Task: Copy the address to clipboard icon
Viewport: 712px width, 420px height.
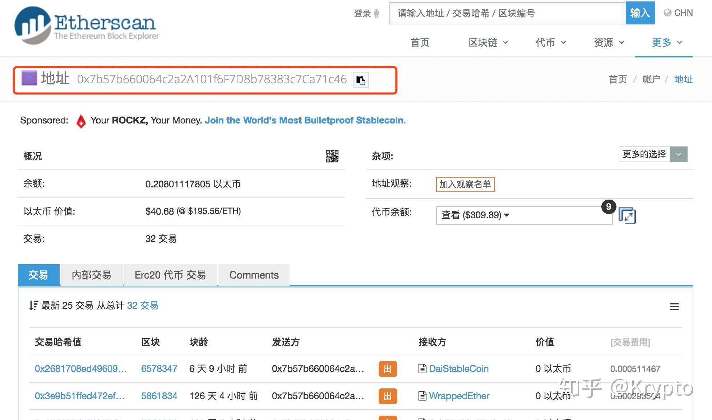Action: point(361,80)
